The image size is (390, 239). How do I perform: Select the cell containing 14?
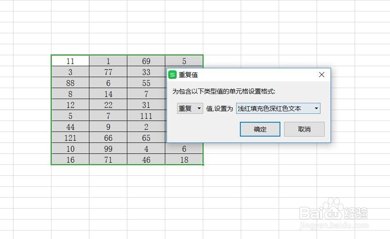pos(108,94)
